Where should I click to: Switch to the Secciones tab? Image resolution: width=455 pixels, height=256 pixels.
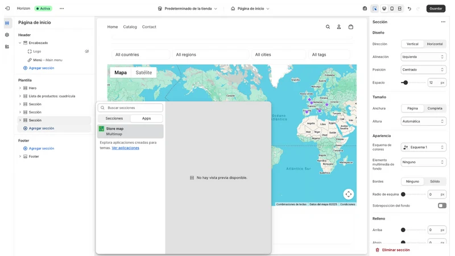click(x=114, y=118)
